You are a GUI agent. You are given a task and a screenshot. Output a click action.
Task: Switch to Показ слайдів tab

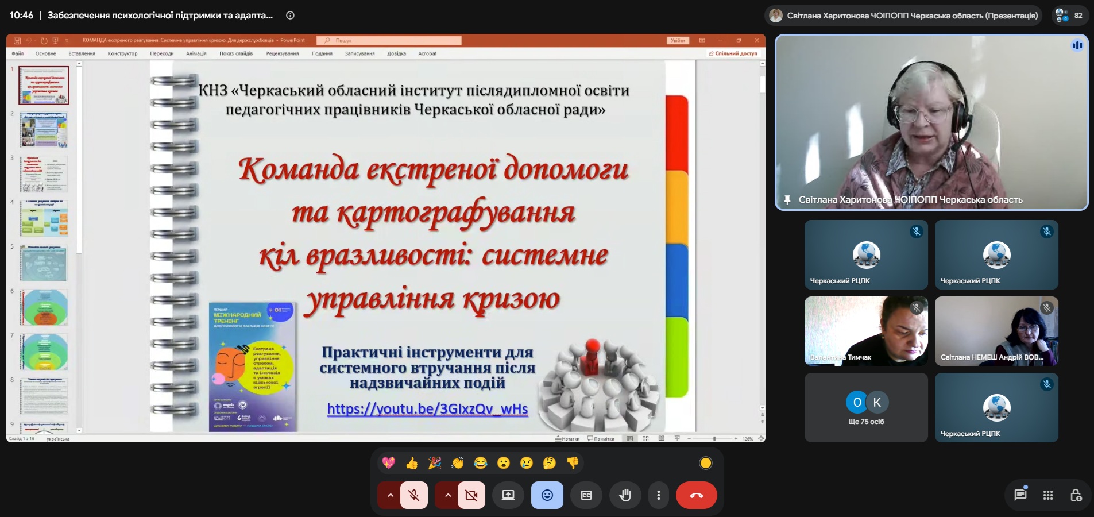(x=236, y=53)
